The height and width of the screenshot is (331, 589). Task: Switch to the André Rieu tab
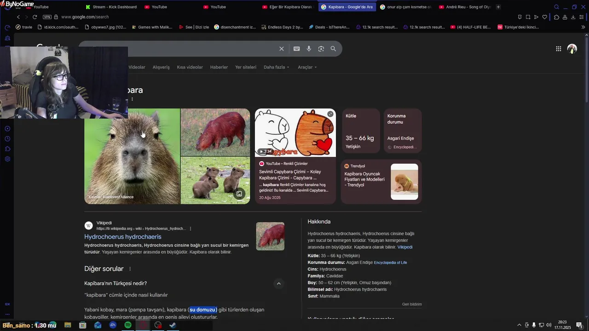coord(465,7)
